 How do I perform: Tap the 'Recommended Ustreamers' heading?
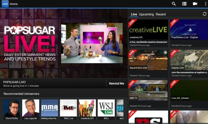tap(21, 94)
